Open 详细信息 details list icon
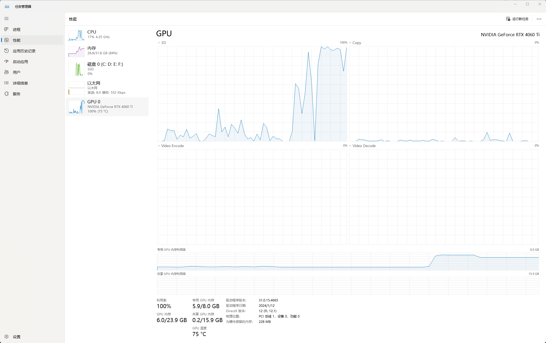 pos(6,83)
